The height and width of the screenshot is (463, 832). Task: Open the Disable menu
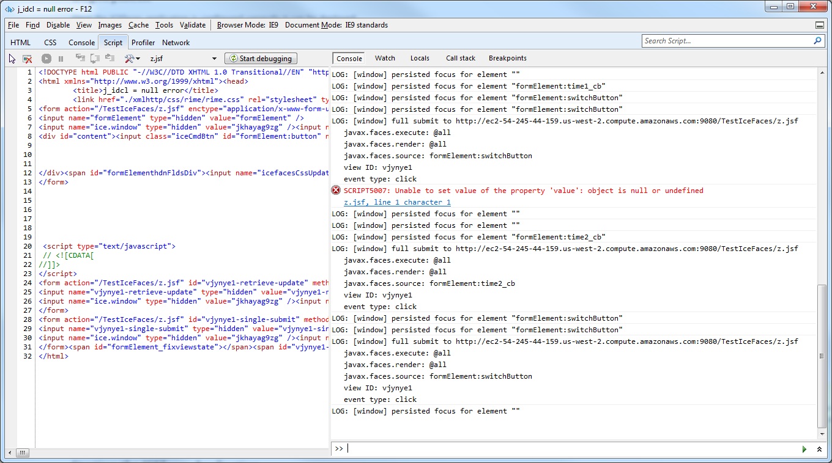(x=58, y=25)
